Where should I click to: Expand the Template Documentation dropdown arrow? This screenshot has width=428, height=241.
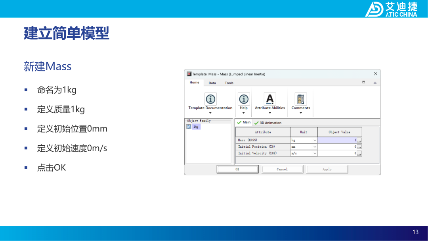tap(210, 113)
